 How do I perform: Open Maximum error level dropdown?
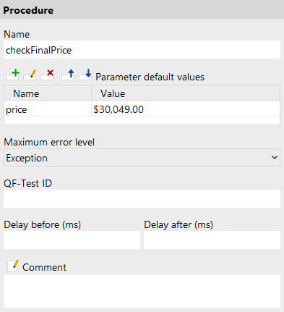[142, 158]
